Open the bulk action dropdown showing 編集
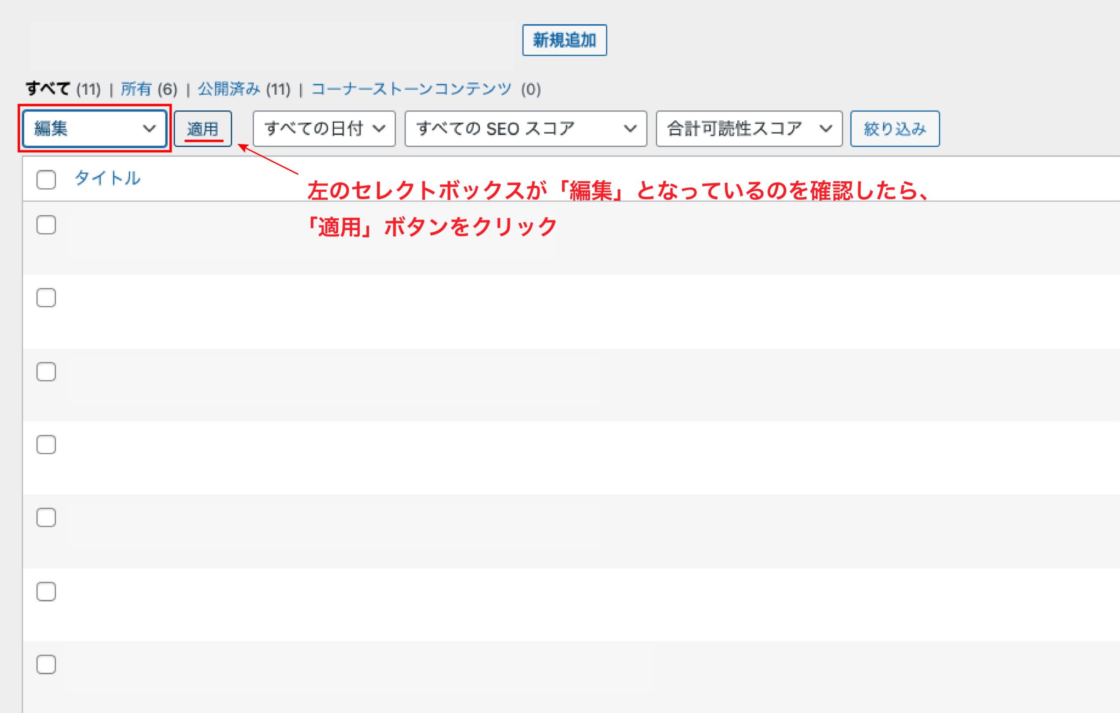Image resolution: width=1120 pixels, height=713 pixels. (95, 129)
